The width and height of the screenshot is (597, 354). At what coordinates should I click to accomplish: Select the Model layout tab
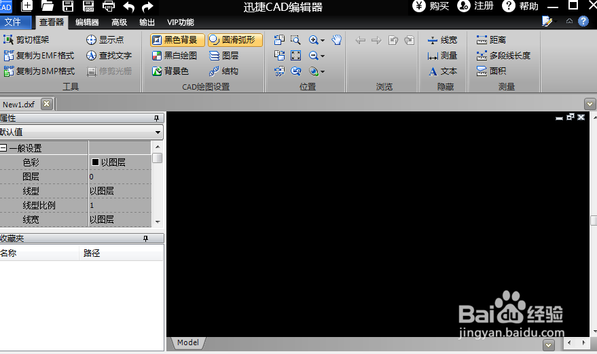pos(188,342)
